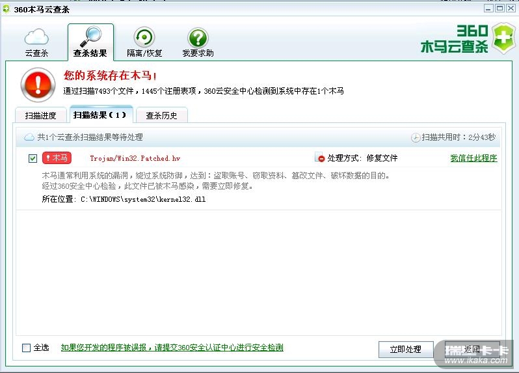Click the kernel32.dll file path text
519x373 pixels.
(x=143, y=199)
